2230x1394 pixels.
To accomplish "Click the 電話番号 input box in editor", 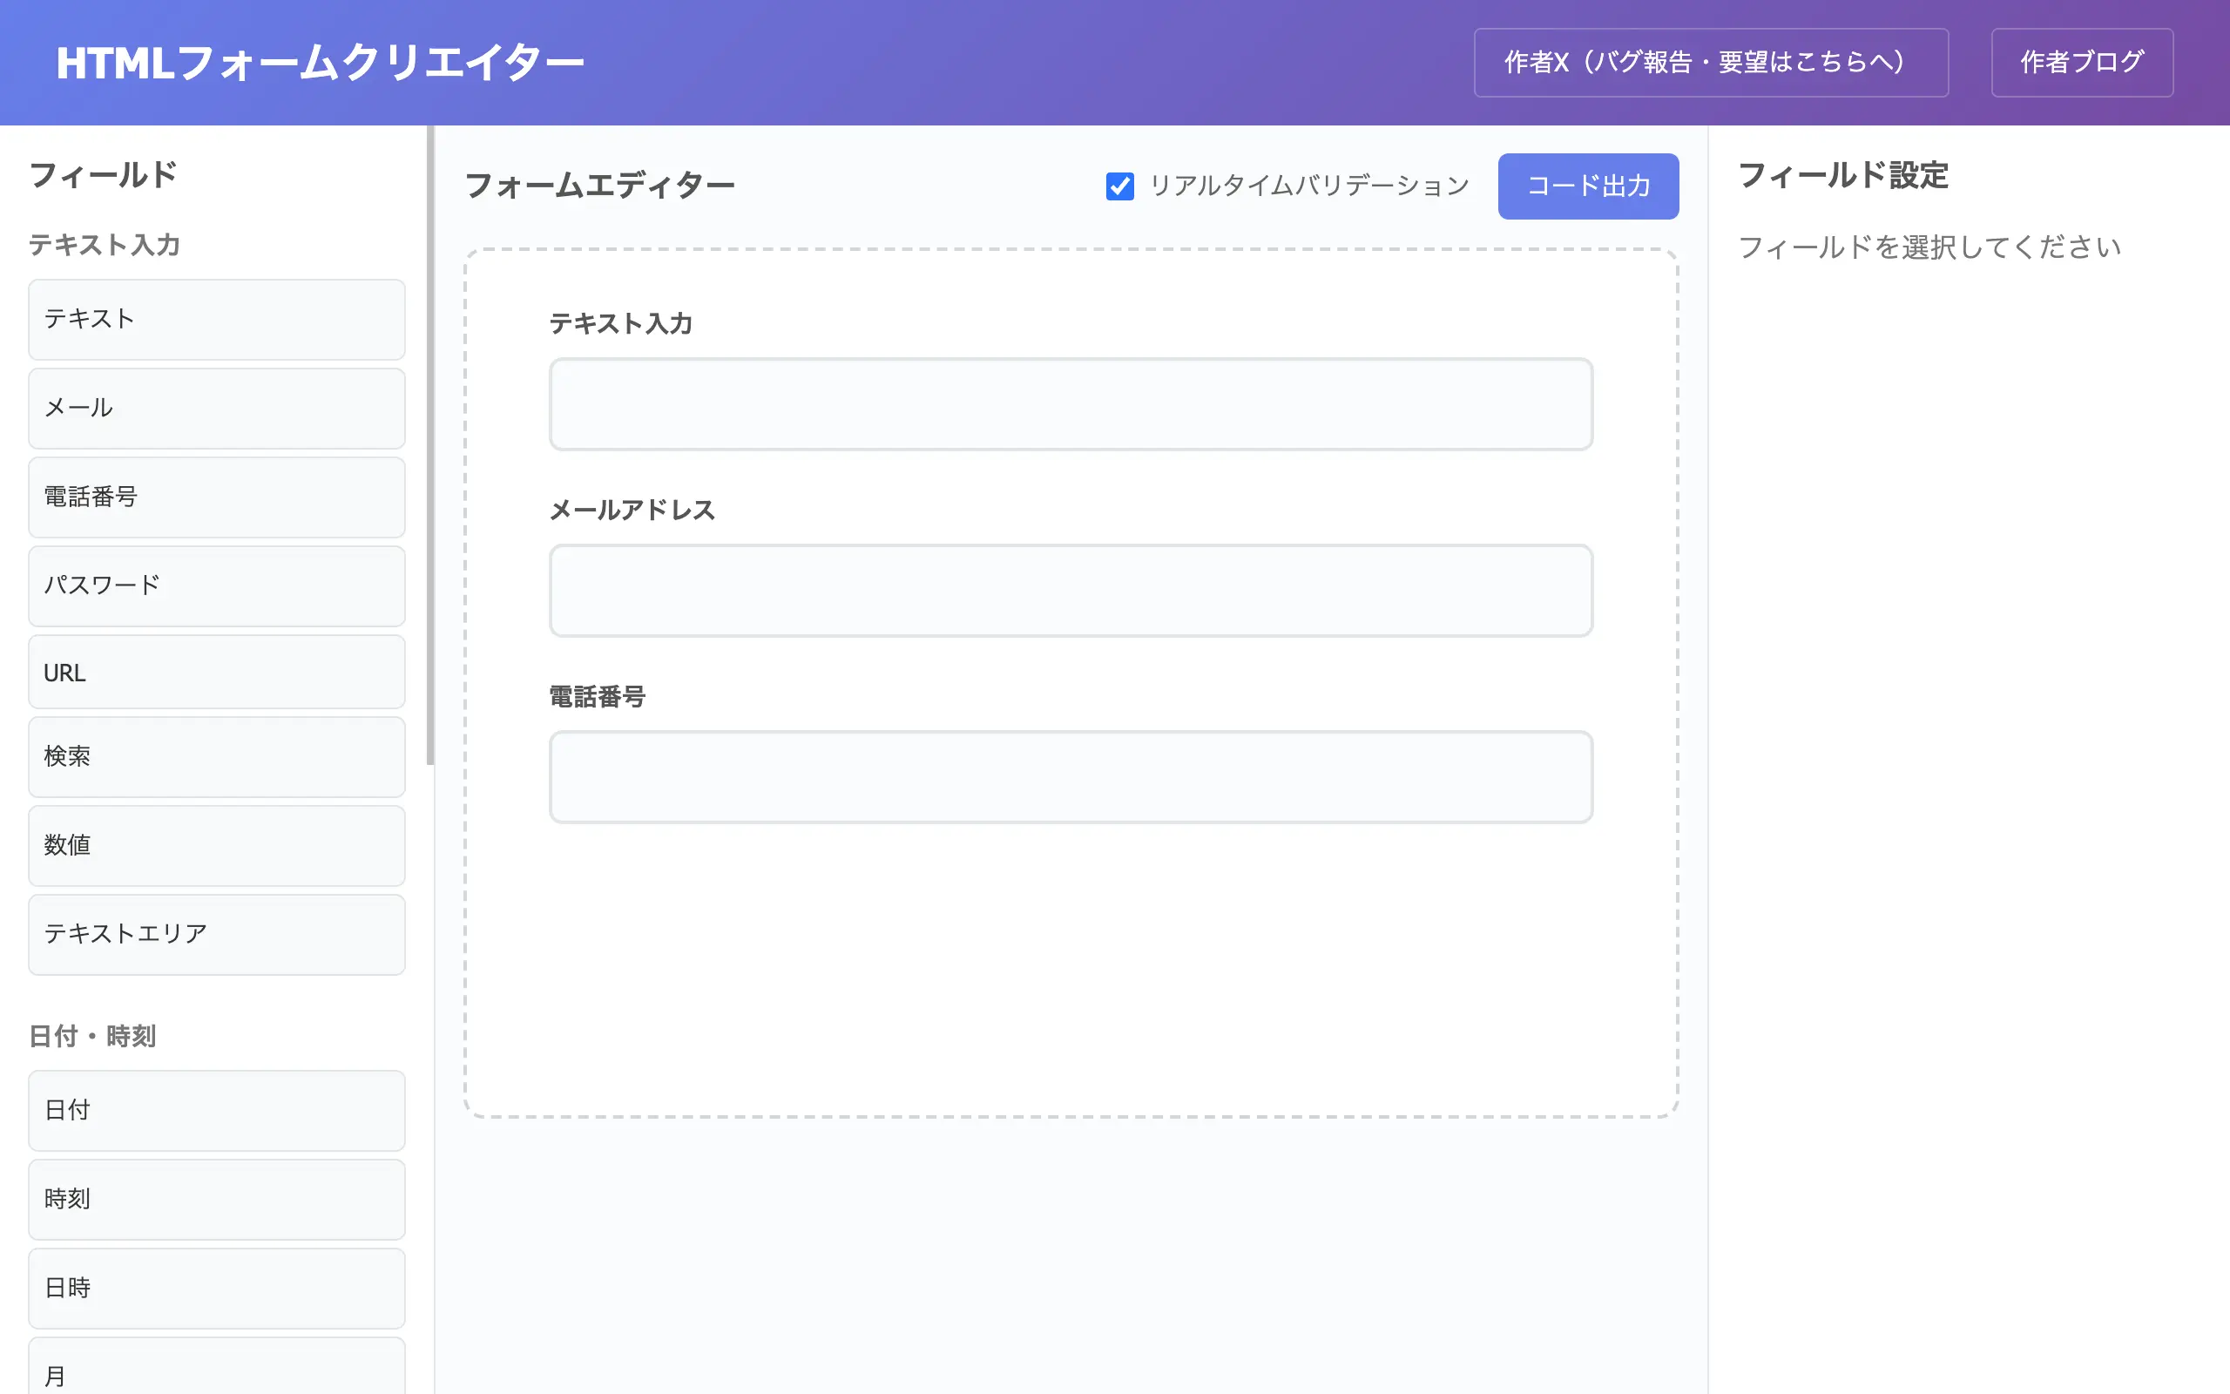I will 1071,777.
